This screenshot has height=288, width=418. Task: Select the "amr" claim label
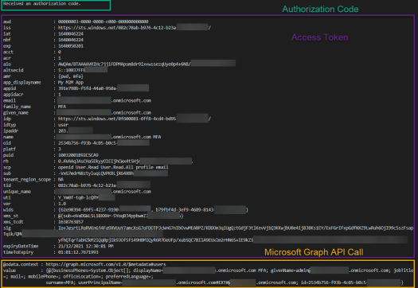pos(7,76)
